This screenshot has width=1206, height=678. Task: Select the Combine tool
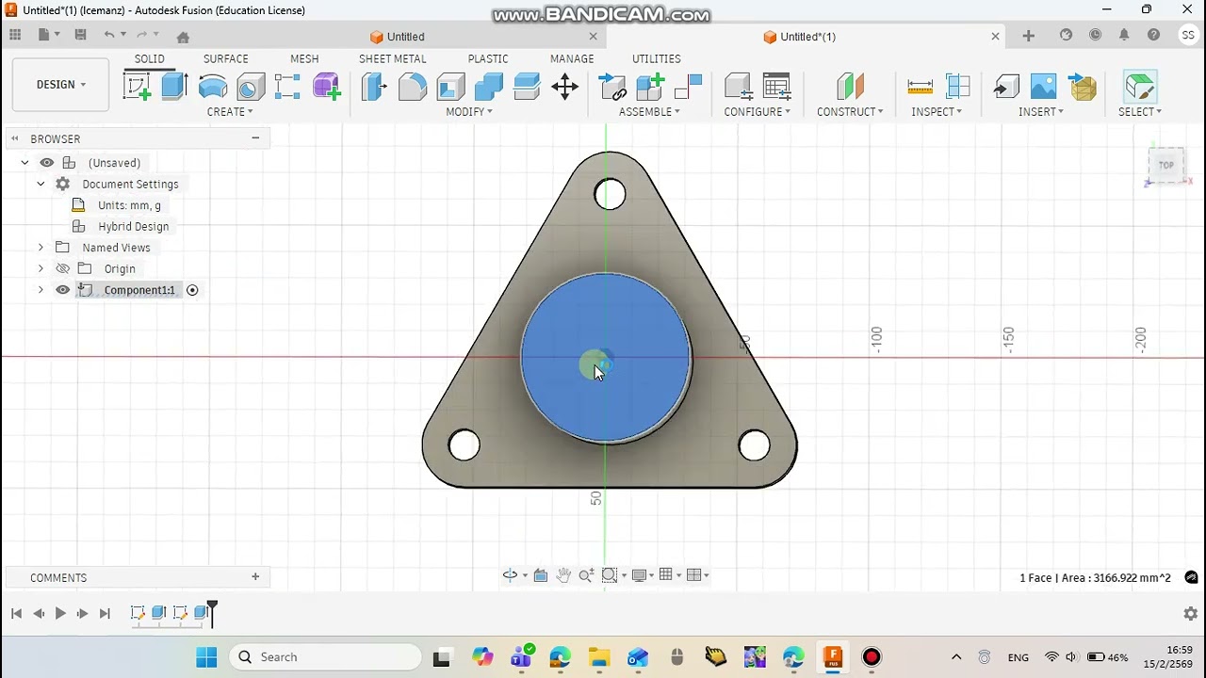click(488, 87)
